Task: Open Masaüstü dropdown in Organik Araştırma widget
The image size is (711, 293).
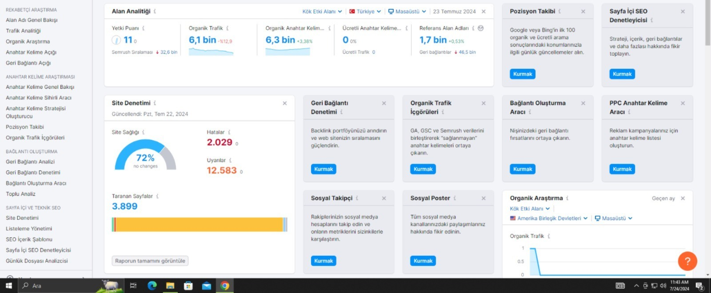Action: (x=613, y=218)
